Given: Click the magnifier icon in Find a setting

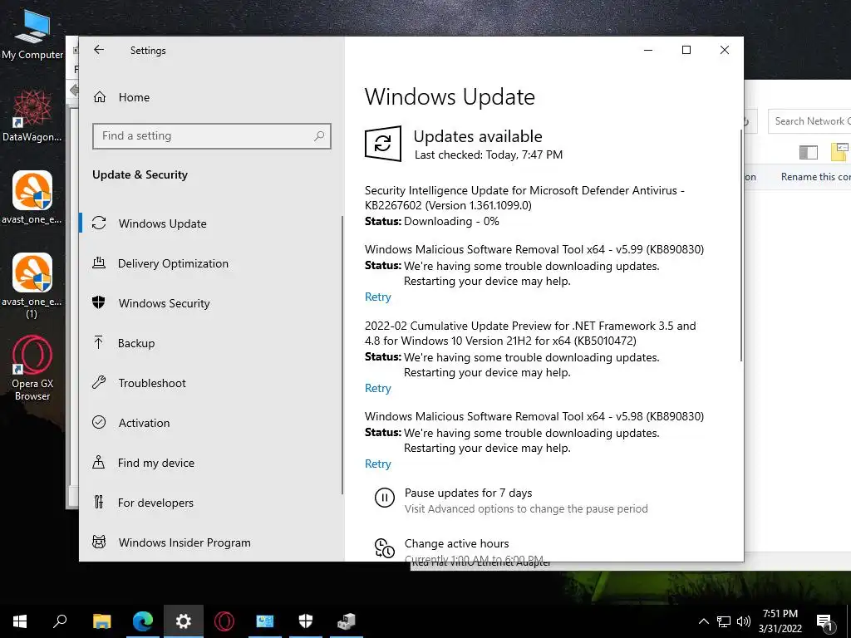Looking at the screenshot, I should point(319,136).
